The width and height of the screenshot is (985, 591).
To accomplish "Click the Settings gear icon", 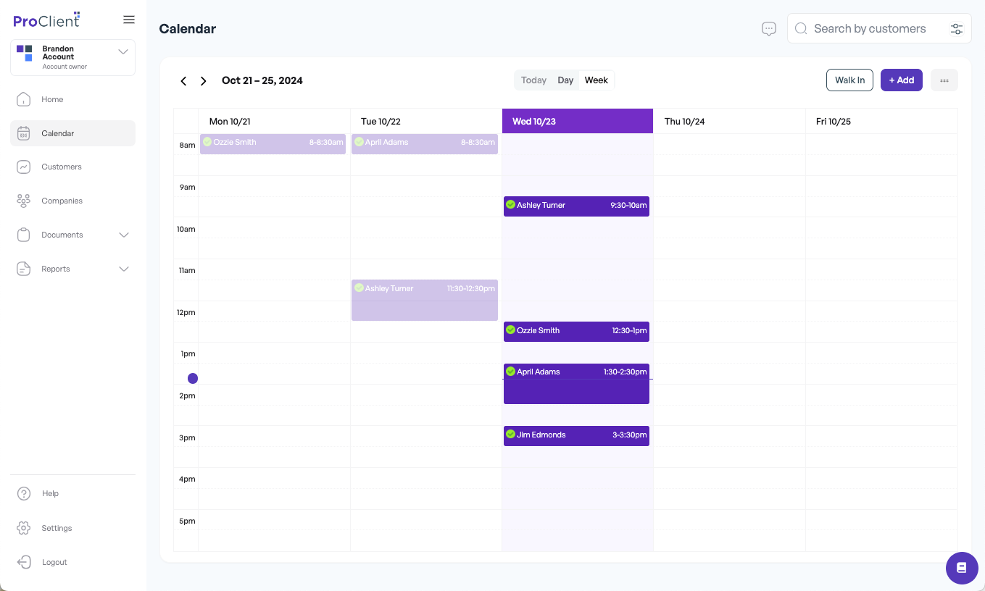I will click(x=24, y=528).
